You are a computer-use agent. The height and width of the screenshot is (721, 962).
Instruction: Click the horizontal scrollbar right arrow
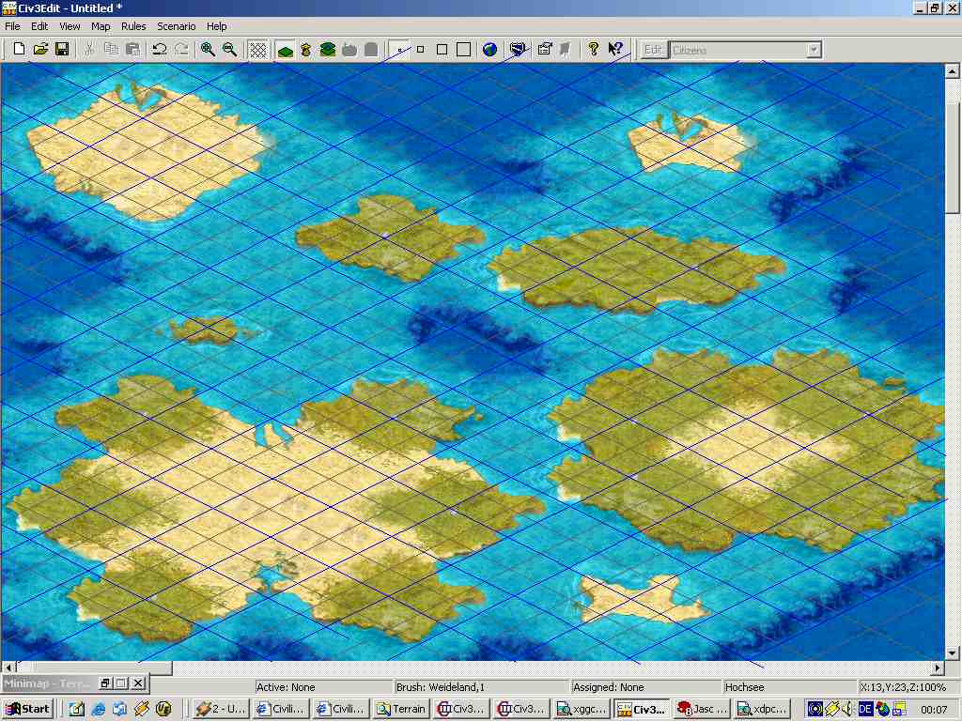[x=937, y=667]
